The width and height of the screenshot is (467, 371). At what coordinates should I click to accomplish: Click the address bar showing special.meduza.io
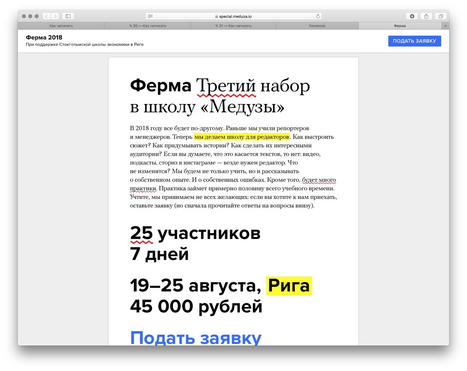pos(233,16)
